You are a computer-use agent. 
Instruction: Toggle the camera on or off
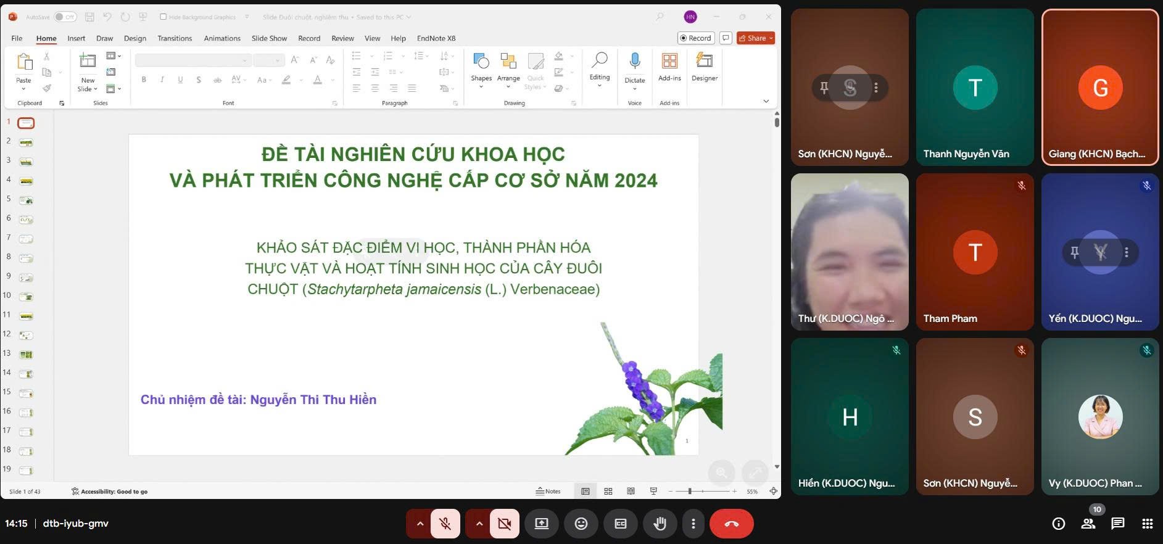tap(504, 524)
